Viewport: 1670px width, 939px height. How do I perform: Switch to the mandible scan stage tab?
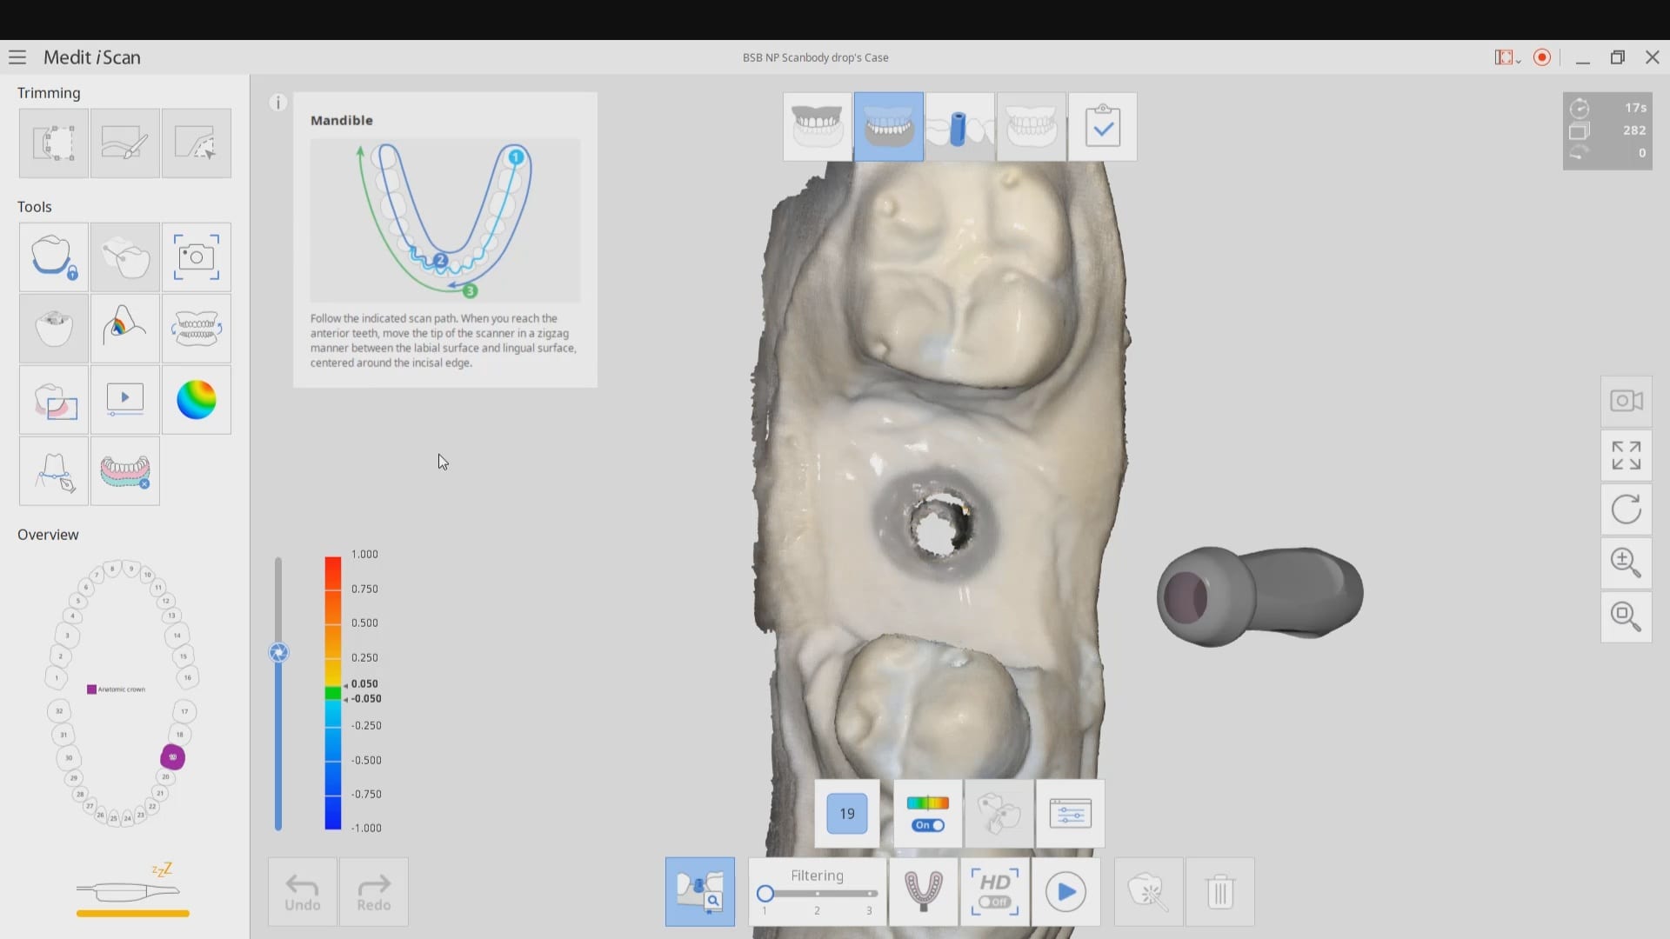tap(889, 127)
